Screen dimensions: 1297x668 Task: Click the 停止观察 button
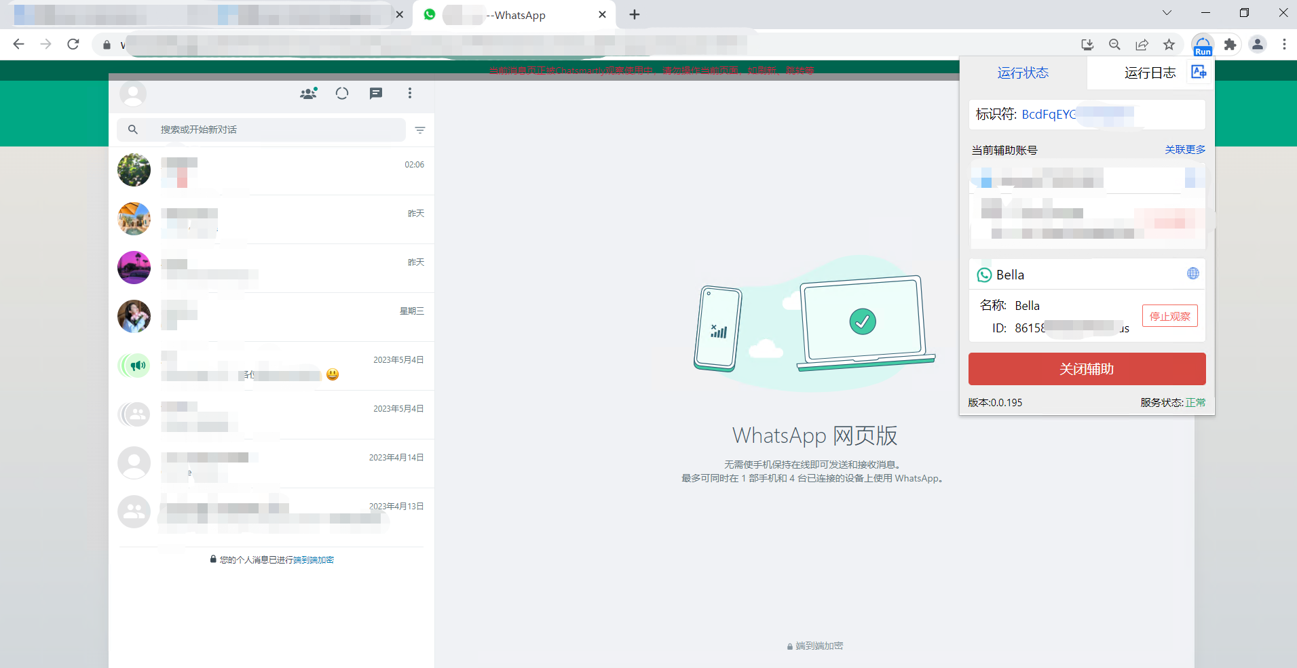[1170, 316]
